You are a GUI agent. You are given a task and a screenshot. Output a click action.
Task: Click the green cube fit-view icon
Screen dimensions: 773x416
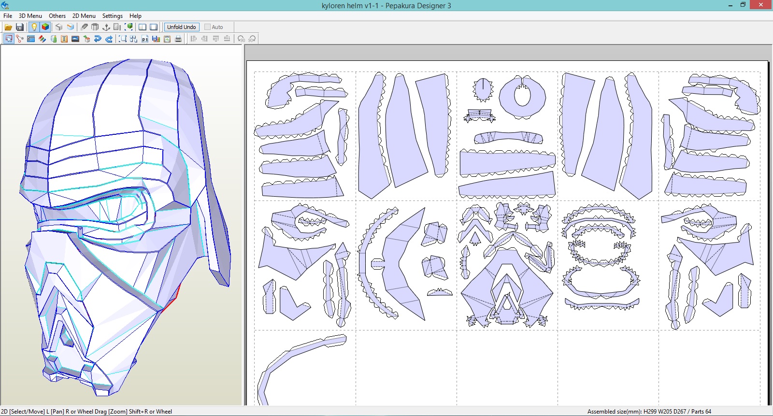[x=129, y=27]
